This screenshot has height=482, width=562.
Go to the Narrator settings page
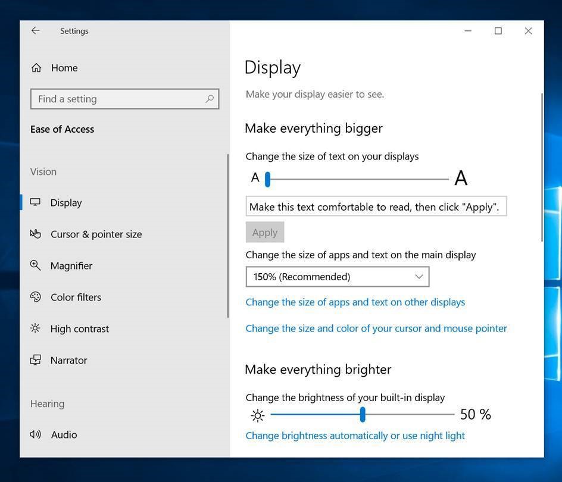pyautogui.click(x=68, y=360)
